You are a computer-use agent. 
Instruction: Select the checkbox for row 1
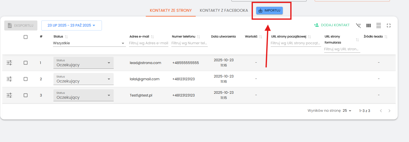point(26,63)
